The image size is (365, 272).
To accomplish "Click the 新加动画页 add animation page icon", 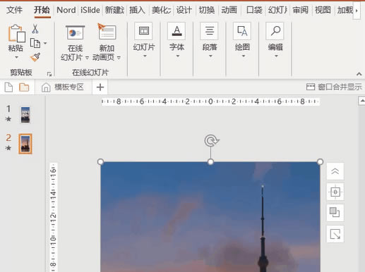I will coord(107,32).
